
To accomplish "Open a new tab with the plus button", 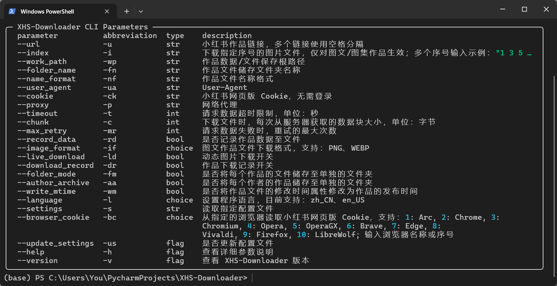I will (x=127, y=11).
